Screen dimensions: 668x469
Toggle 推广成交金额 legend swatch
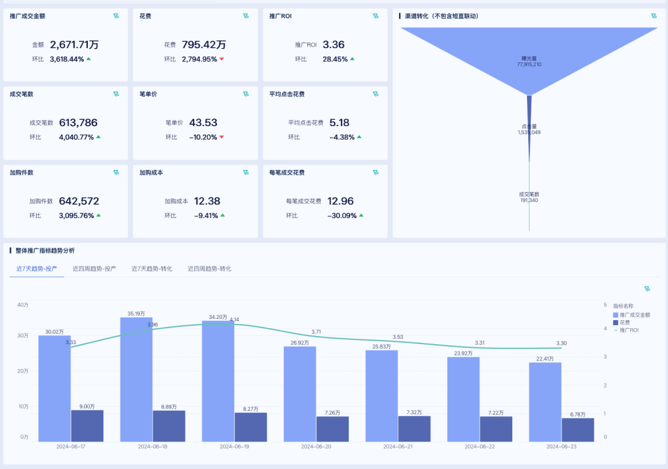click(615, 315)
